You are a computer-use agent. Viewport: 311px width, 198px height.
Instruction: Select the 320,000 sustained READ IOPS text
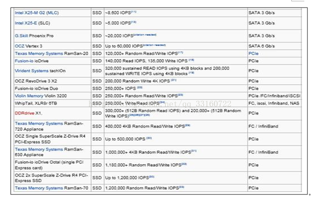coord(167,71)
